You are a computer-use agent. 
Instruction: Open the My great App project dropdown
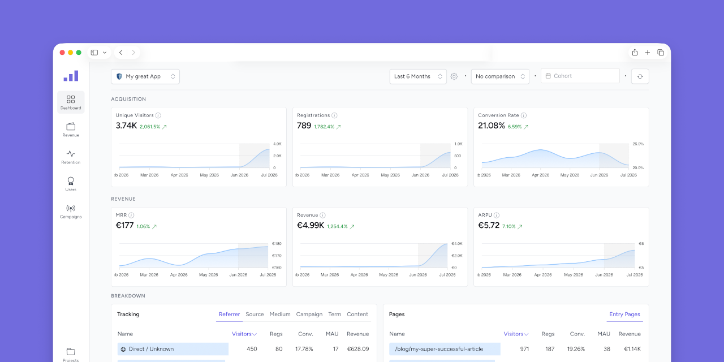click(145, 76)
